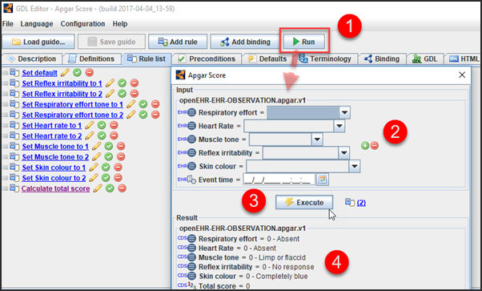Screen dimensions: 482x291
Task: Toggle green check for Set Heart rate to 2
Action: coord(102,135)
